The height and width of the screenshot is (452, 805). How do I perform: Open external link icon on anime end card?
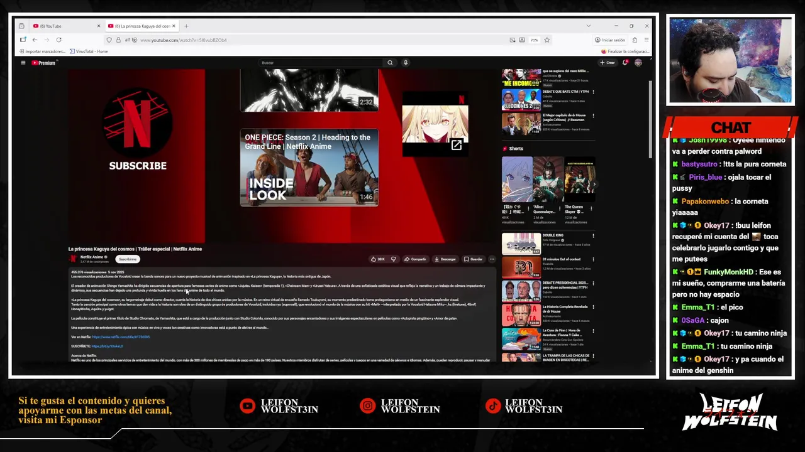point(457,145)
